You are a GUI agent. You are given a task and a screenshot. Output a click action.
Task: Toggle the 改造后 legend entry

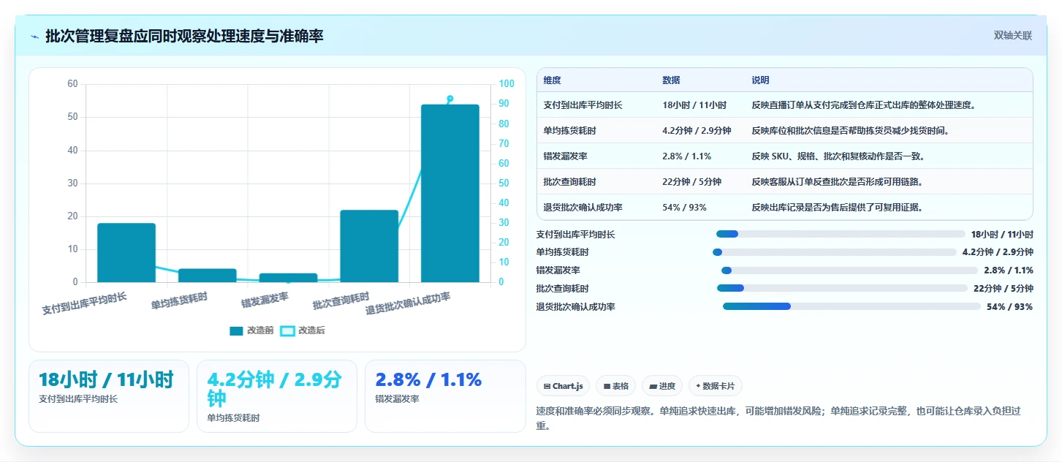[x=303, y=330]
